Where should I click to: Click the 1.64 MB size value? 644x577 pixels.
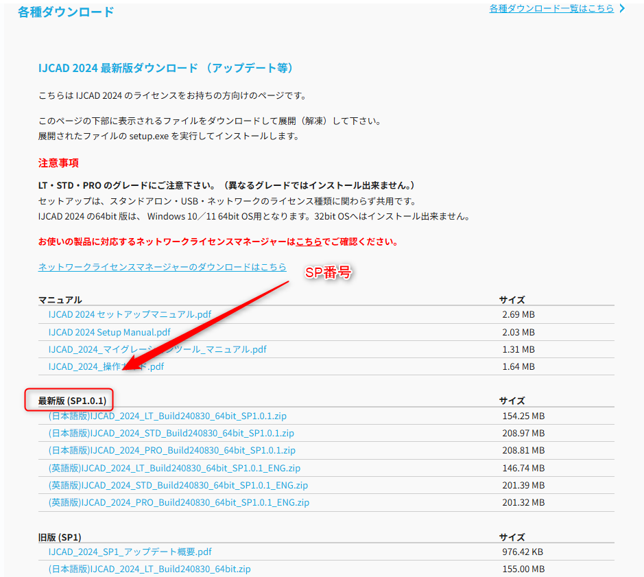518,366
